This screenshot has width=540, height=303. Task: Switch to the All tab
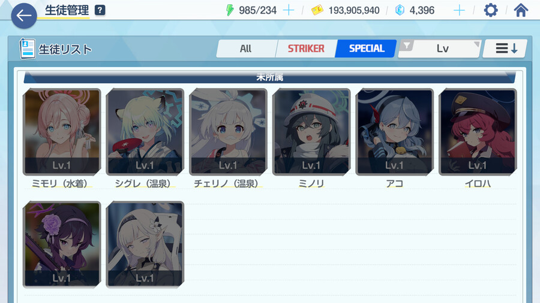point(246,49)
